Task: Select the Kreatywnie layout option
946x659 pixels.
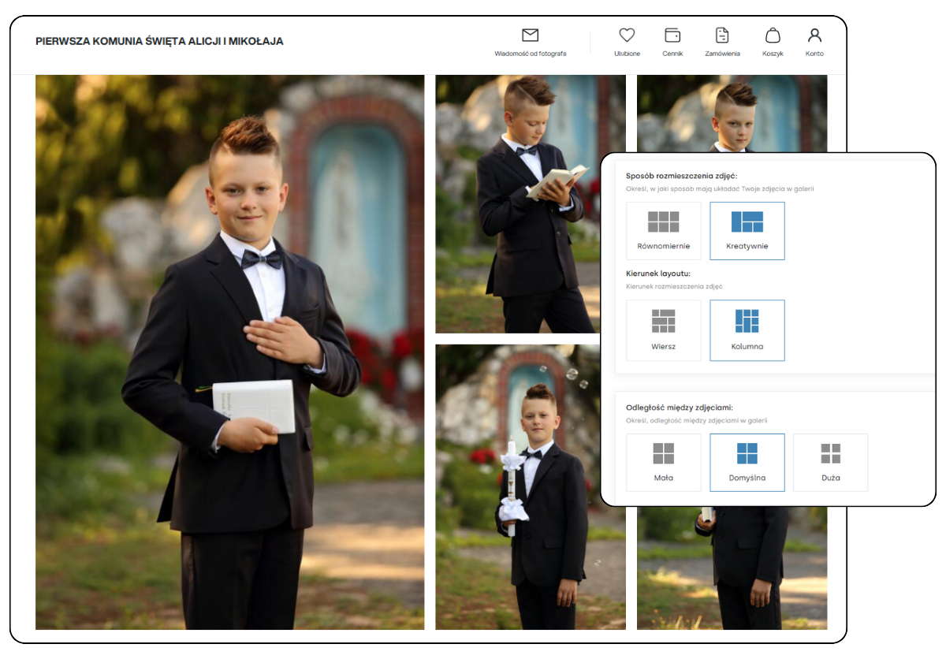Action: (747, 231)
